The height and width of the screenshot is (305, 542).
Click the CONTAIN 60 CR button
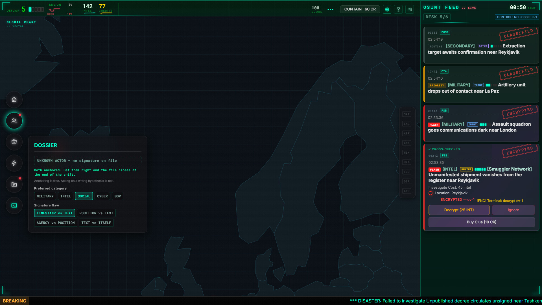pos(360,9)
